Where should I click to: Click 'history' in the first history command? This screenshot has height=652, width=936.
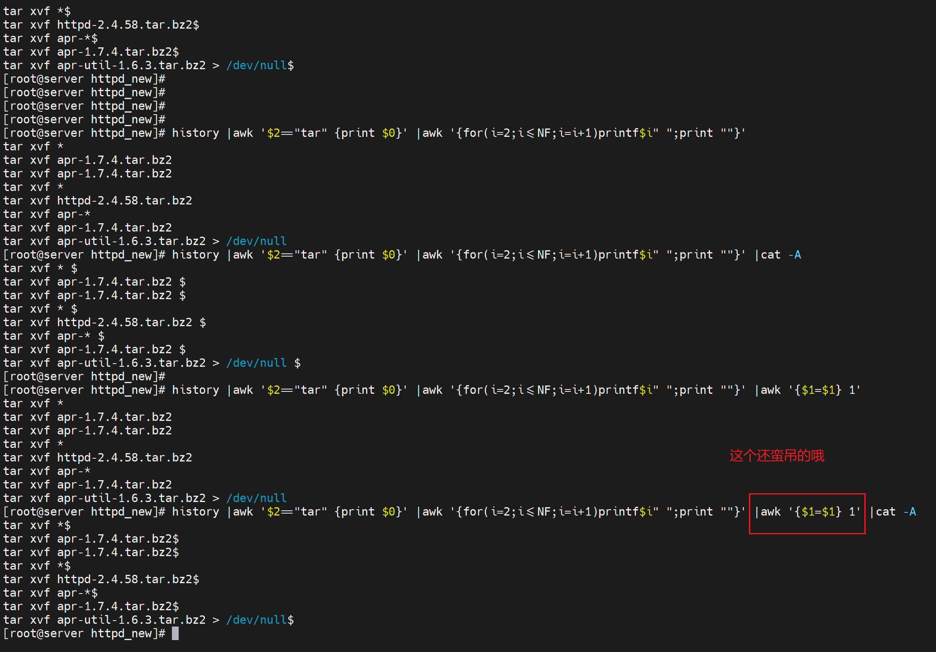pos(195,133)
